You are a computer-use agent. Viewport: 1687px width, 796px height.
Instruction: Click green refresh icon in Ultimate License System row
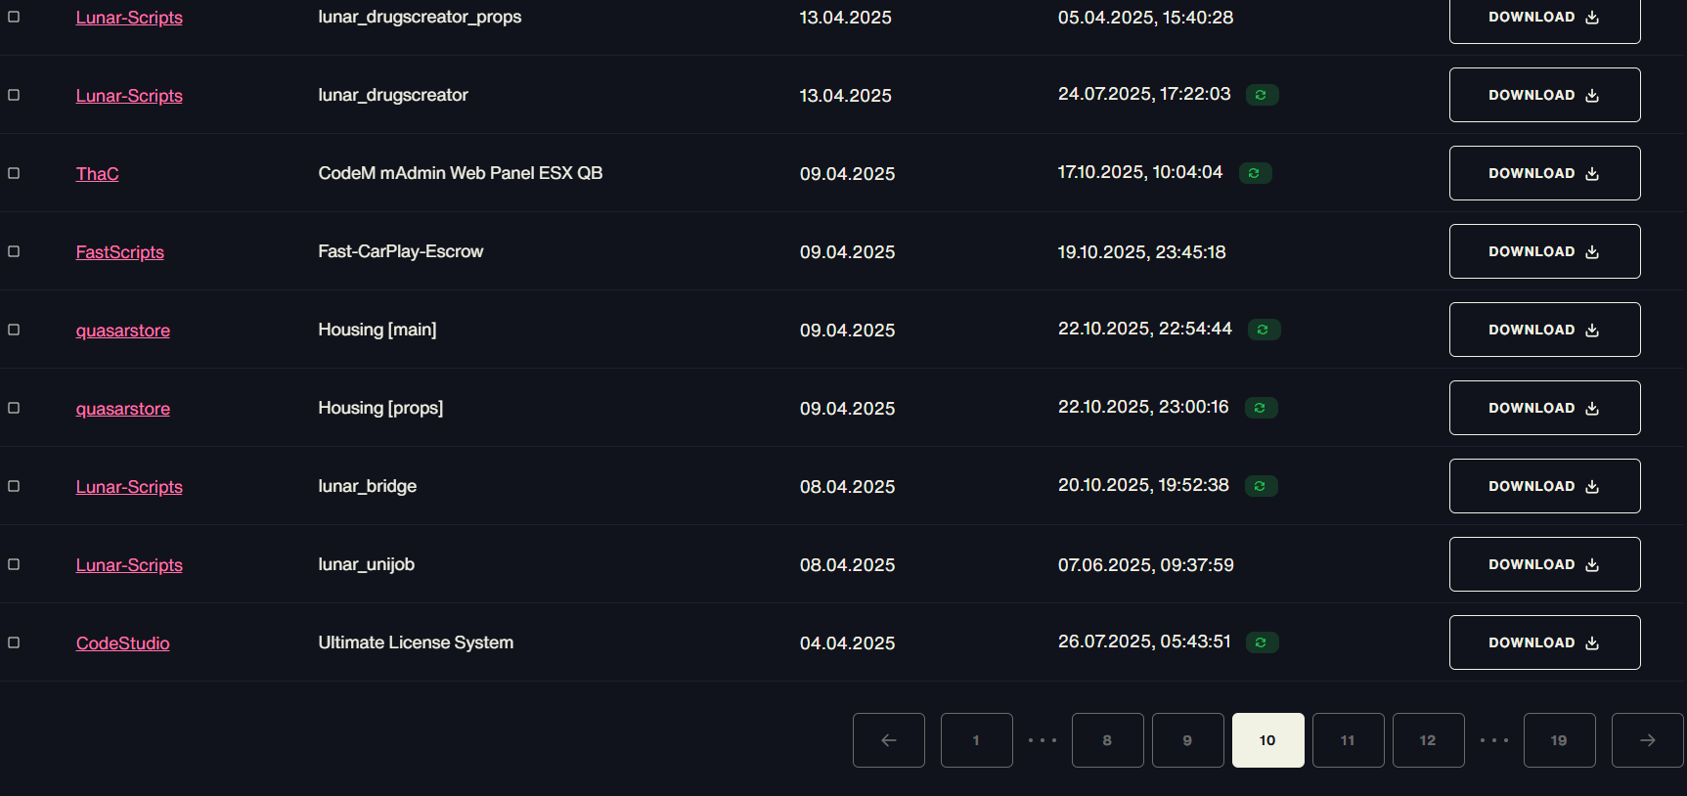pos(1262,642)
